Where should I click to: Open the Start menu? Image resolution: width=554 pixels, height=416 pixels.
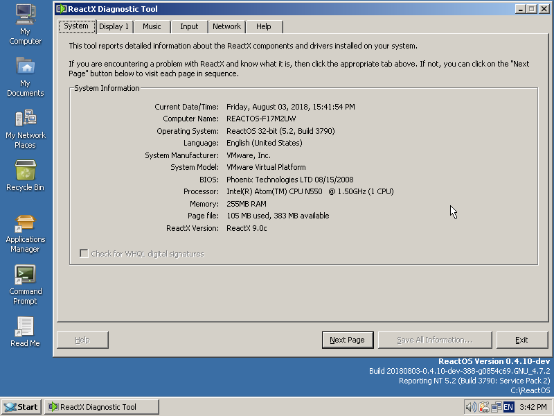tap(21, 407)
